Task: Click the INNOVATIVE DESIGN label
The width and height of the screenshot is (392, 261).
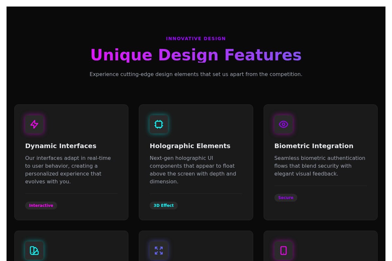Action: pos(196,38)
